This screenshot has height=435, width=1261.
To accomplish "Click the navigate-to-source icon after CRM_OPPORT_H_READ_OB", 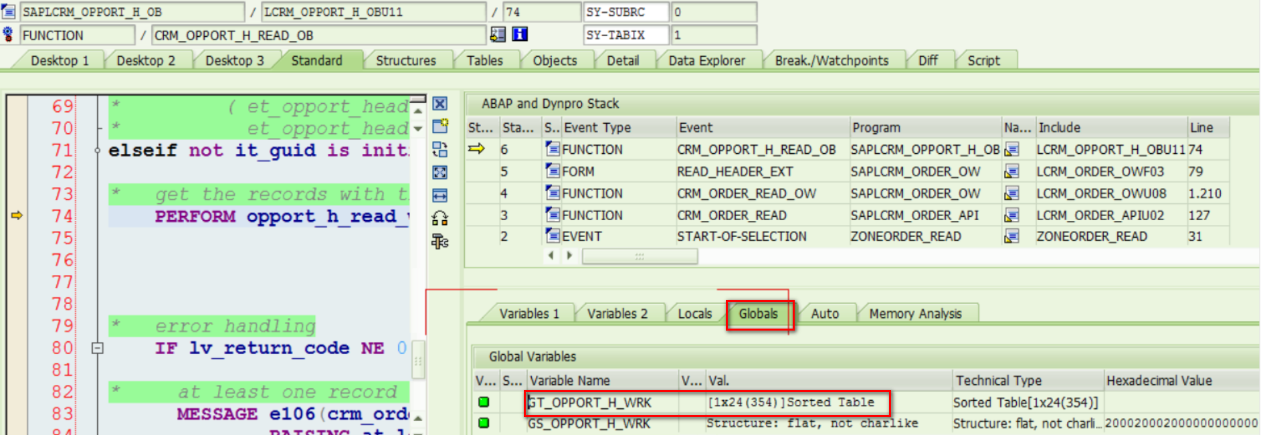I will (x=498, y=34).
